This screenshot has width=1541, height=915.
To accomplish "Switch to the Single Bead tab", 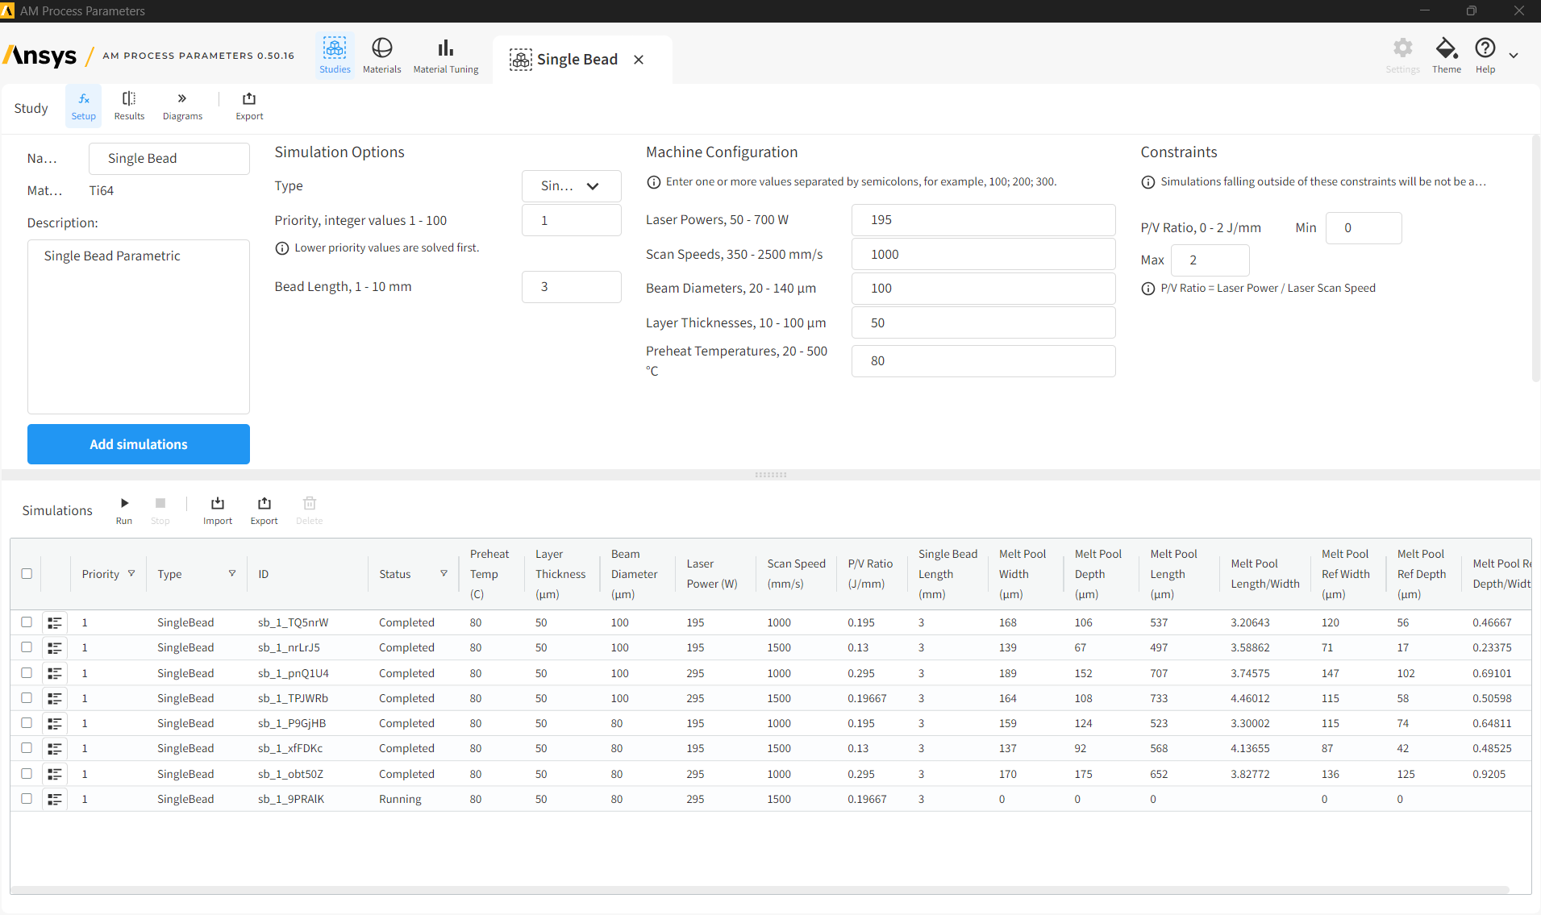I will [577, 60].
